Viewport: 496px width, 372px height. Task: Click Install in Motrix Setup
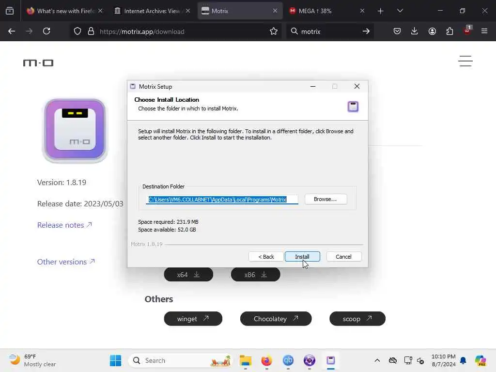[302, 257]
